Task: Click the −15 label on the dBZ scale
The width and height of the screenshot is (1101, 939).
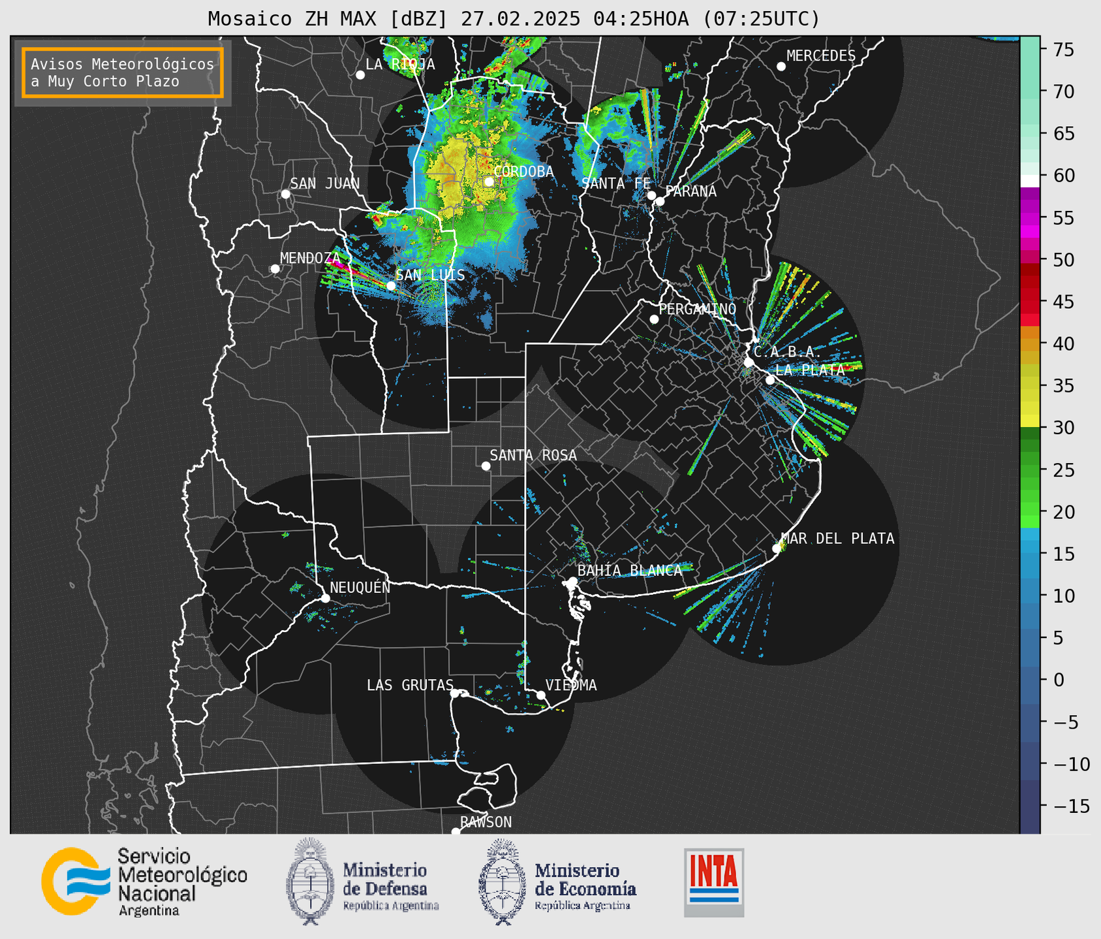Action: pyautogui.click(x=1070, y=806)
